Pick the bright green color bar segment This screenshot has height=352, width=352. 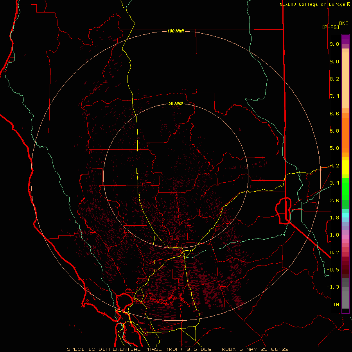click(x=345, y=189)
